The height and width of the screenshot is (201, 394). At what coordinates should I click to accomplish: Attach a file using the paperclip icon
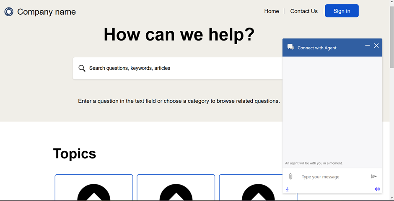290,177
